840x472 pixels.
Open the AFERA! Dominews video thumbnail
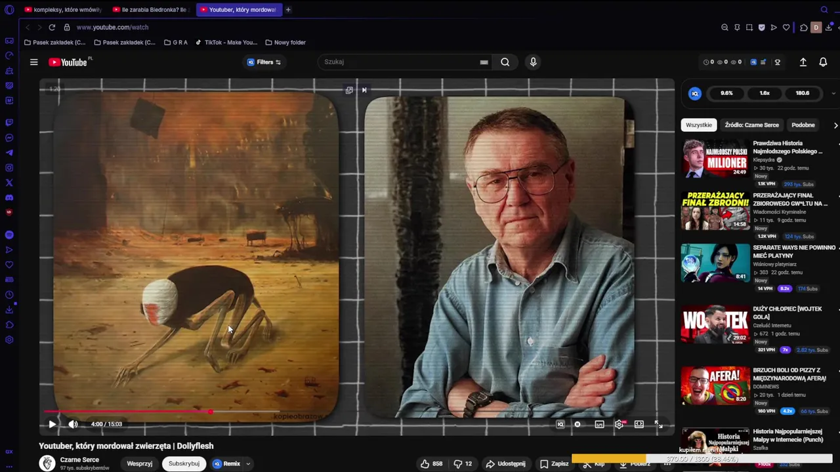click(715, 385)
